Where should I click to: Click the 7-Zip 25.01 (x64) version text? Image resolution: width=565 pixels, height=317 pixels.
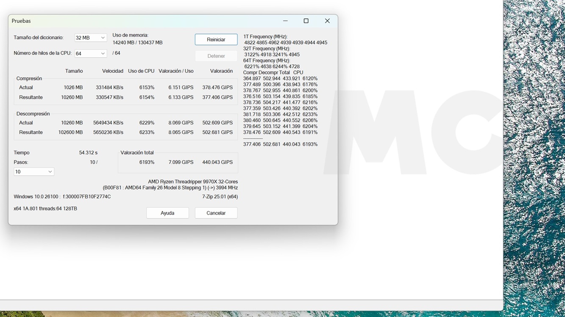point(220,197)
